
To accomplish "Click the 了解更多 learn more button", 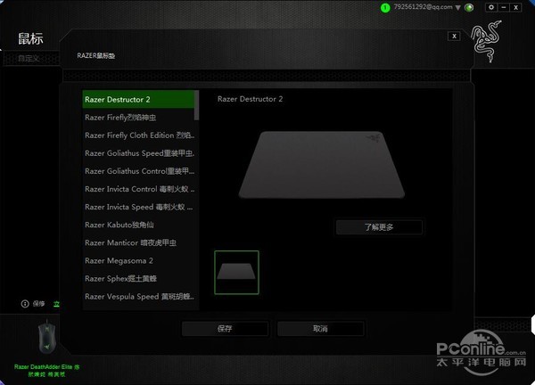I will coord(379,227).
